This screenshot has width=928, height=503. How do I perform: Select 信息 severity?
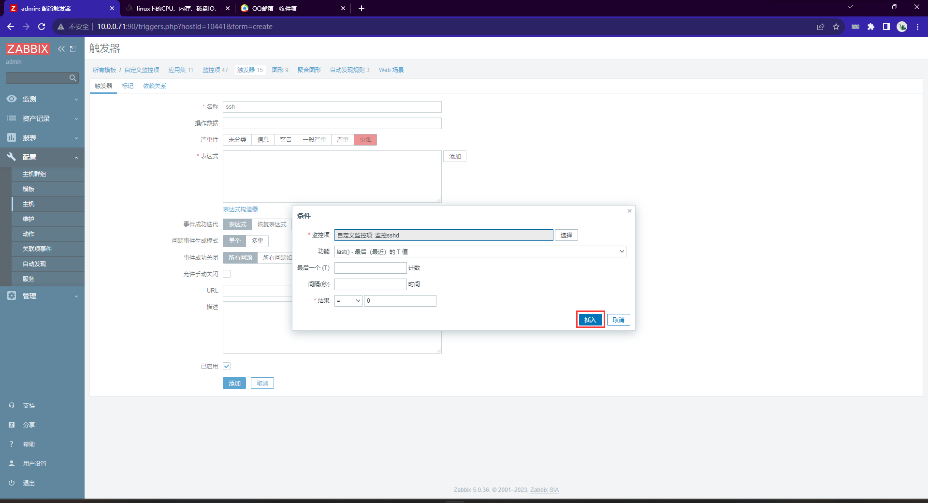point(263,140)
